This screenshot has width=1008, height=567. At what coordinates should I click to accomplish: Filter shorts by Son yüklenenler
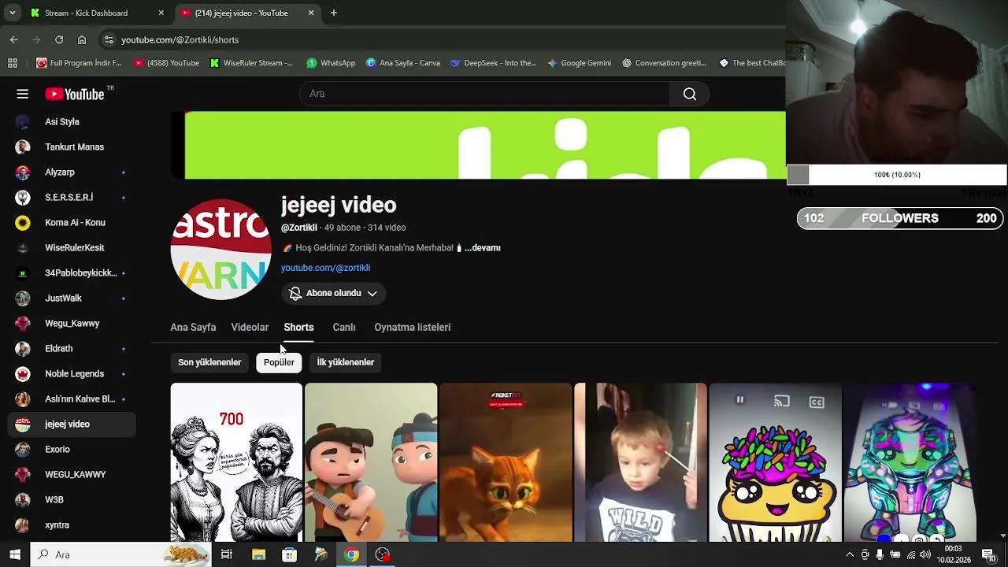click(x=209, y=362)
